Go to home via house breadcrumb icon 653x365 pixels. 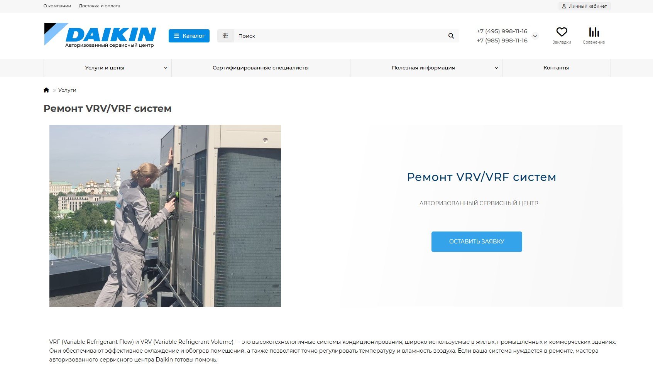tap(46, 90)
